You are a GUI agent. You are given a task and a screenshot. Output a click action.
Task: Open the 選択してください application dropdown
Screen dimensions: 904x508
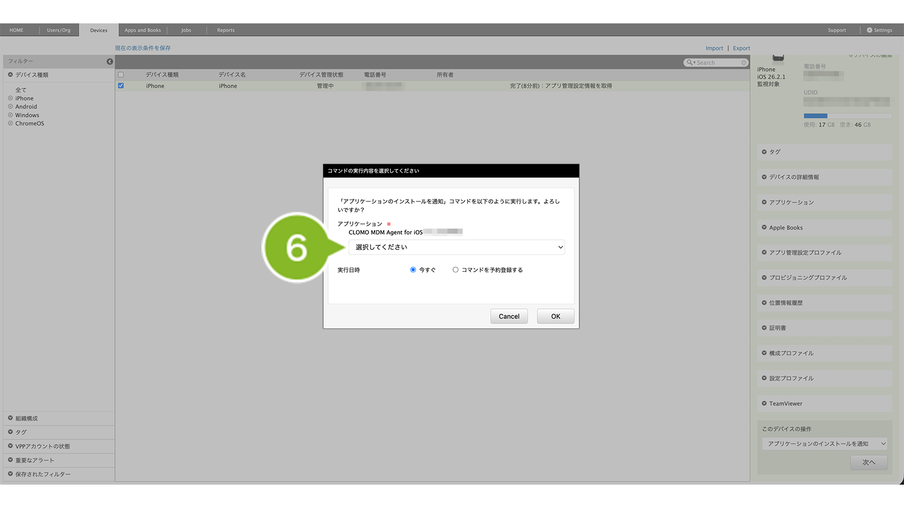pos(456,247)
